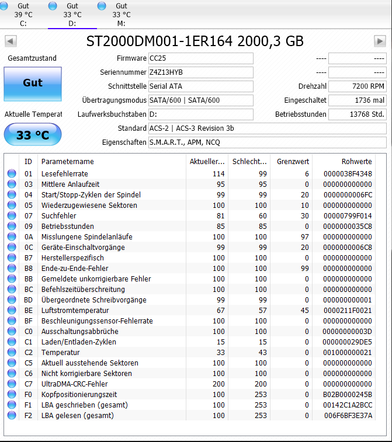Go to next disk with right arrow
The width and height of the screenshot is (392, 442).
pyautogui.click(x=380, y=41)
